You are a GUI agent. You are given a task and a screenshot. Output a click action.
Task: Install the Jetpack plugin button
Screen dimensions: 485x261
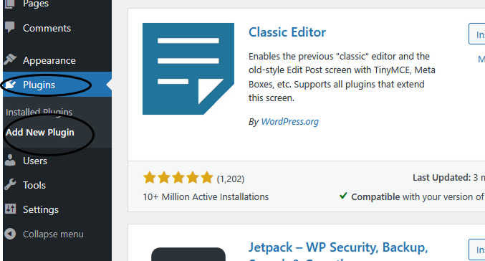[x=476, y=250]
